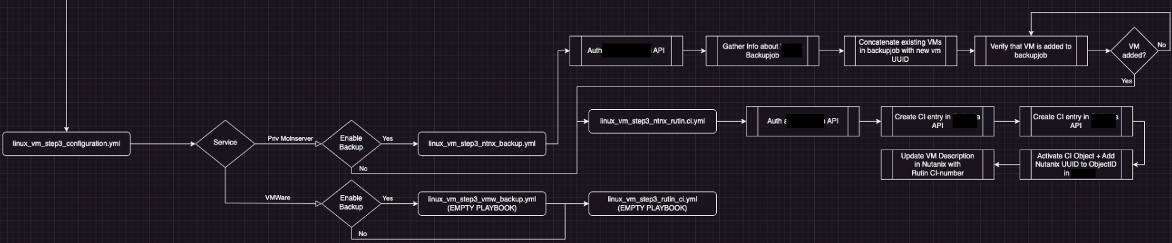
Task: Select the top-row Auth API process box
Action: pyautogui.click(x=626, y=51)
